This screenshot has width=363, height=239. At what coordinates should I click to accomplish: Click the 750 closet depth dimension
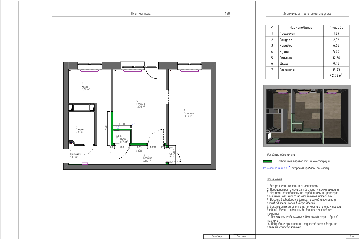click(118, 136)
